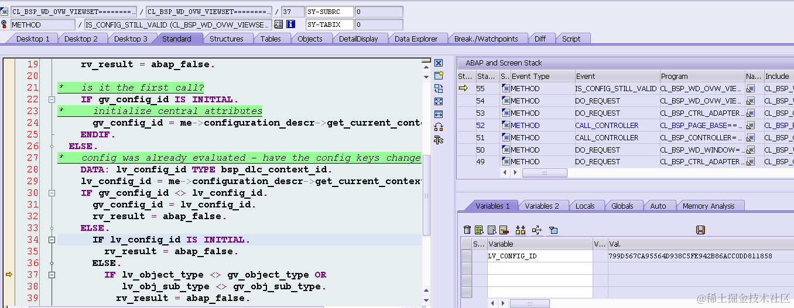Image resolution: width=794 pixels, height=308 pixels.
Task: Open the Break./Watchpoints tab
Action: pyautogui.click(x=487, y=39)
